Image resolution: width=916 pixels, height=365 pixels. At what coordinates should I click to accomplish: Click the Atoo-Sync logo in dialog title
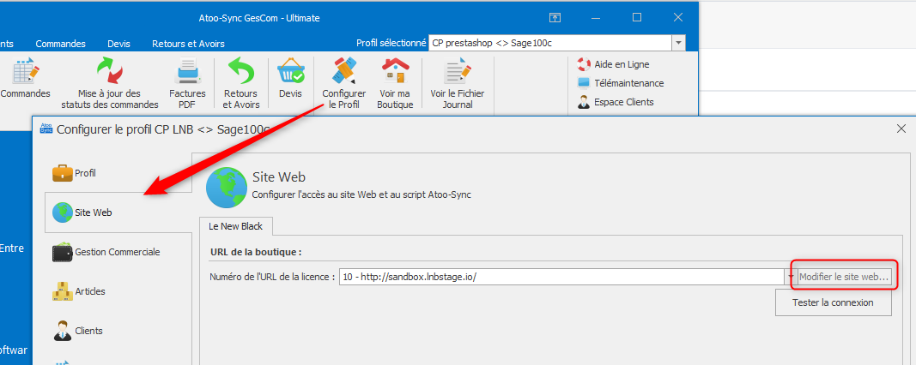tap(46, 129)
